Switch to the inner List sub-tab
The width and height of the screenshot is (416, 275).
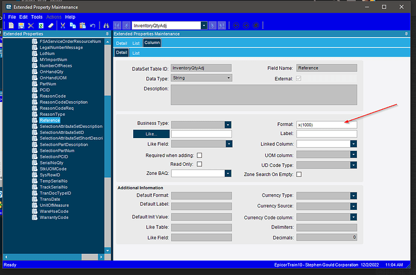136,53
